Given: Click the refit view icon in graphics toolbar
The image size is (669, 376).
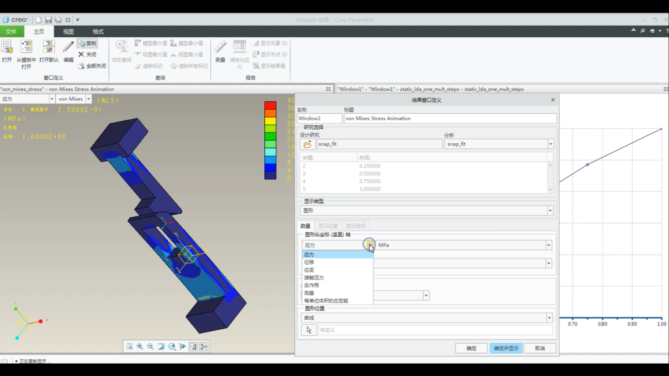Looking at the screenshot, I should tap(129, 346).
